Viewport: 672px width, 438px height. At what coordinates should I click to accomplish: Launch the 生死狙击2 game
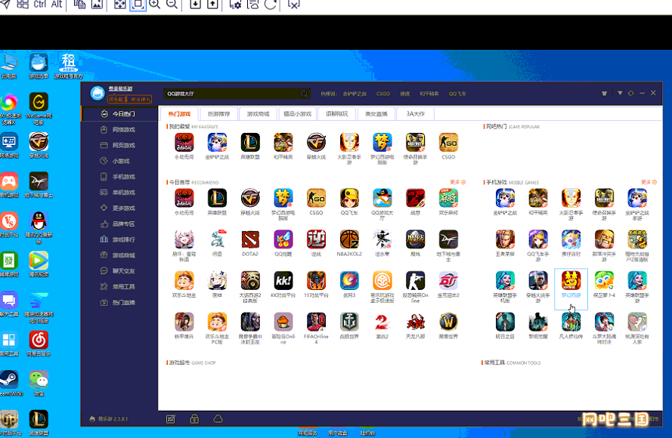pyautogui.click(x=448, y=281)
